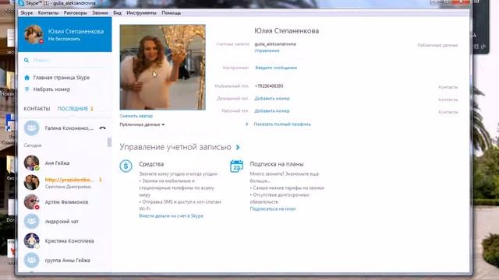The image size is (499, 280).
Task: Switch to the КОНТАКТЫ tab
Action: pos(37,109)
